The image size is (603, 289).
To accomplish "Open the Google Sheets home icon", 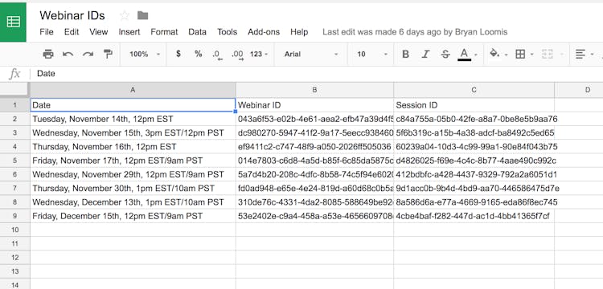I will [13, 22].
